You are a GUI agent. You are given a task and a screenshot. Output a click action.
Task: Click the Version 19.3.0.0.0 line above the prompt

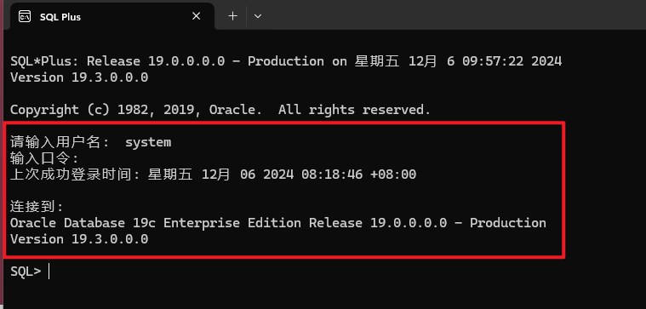(79, 239)
